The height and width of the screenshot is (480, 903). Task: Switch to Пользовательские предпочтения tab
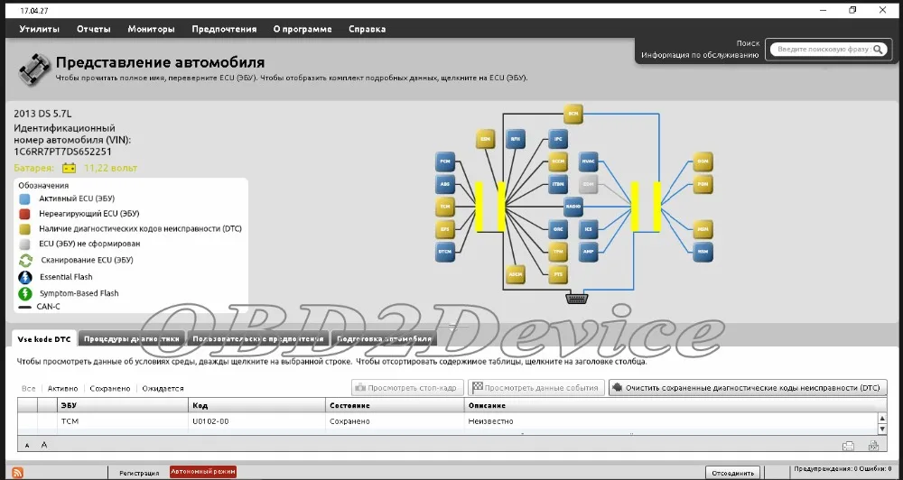[258, 338]
